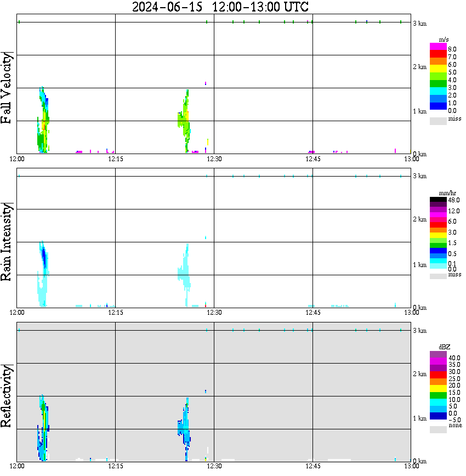
Task: Click the '48.0' value in the mm/hr legend
Action: 454,200
